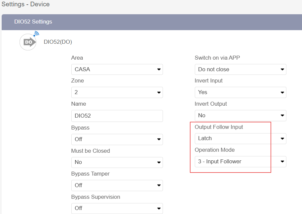Viewport: 302px width, 214px height.
Task: Click the Switch on via APP label
Action: coord(217,58)
